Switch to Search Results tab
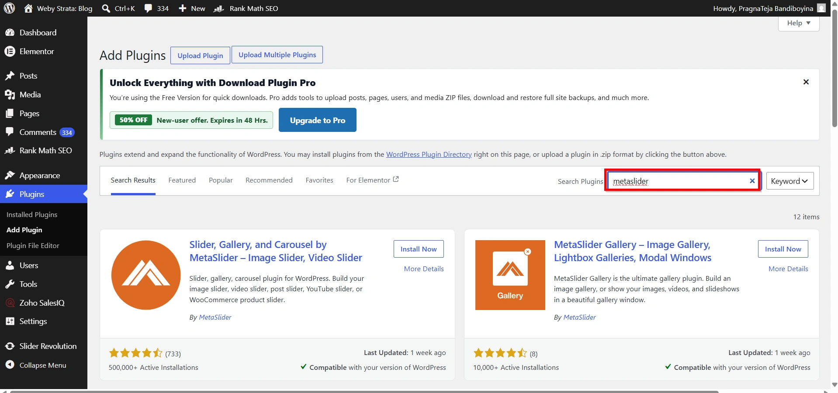The width and height of the screenshot is (838, 393). (x=133, y=180)
